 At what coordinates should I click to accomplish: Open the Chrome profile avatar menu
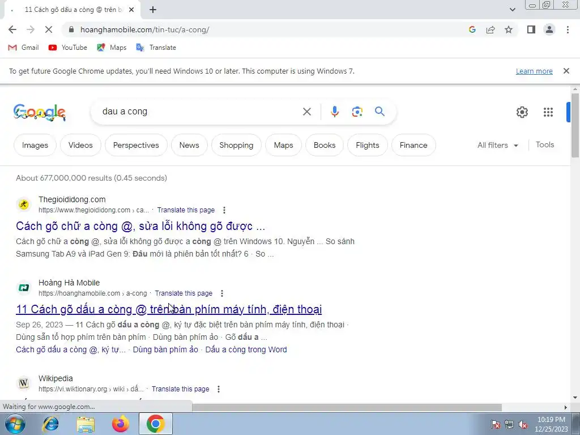[549, 29]
